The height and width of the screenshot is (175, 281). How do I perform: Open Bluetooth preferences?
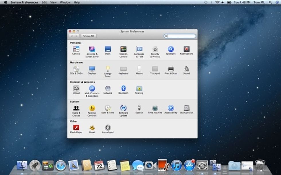click(x=123, y=89)
